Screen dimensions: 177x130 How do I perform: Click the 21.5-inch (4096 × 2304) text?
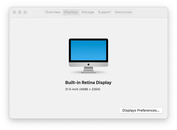click(x=83, y=89)
